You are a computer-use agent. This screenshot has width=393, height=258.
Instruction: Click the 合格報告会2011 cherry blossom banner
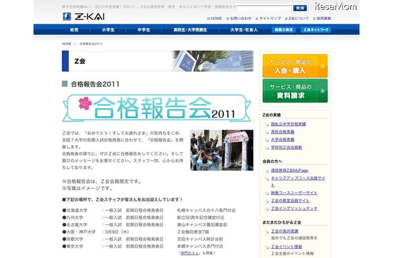[x=157, y=108]
